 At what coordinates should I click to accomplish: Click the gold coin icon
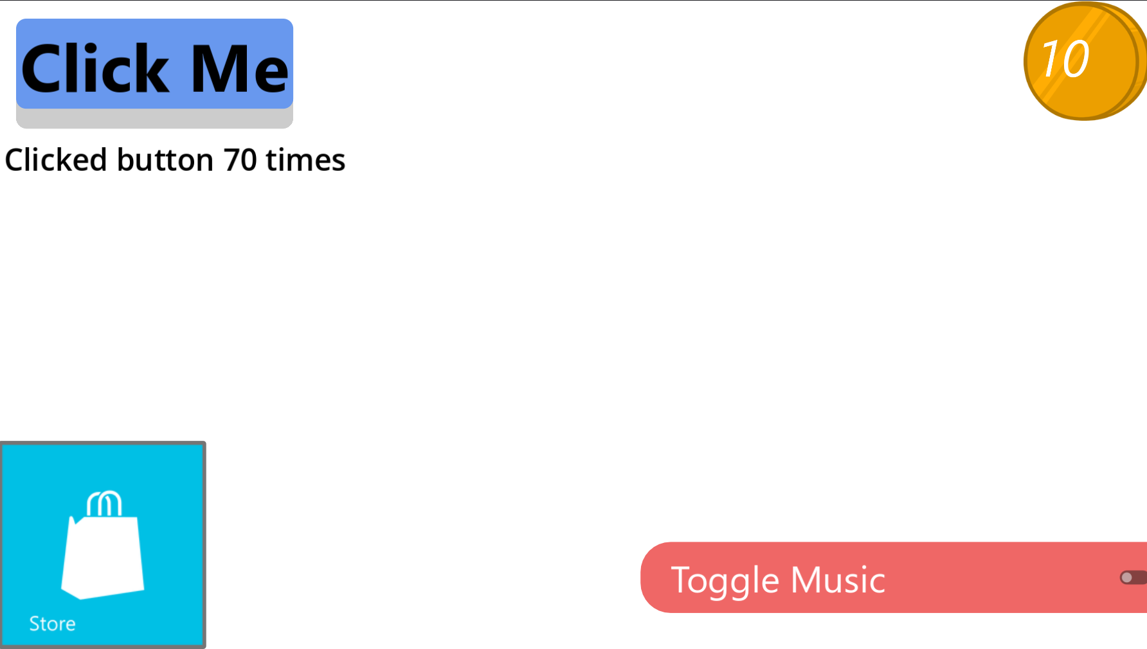coord(1084,61)
